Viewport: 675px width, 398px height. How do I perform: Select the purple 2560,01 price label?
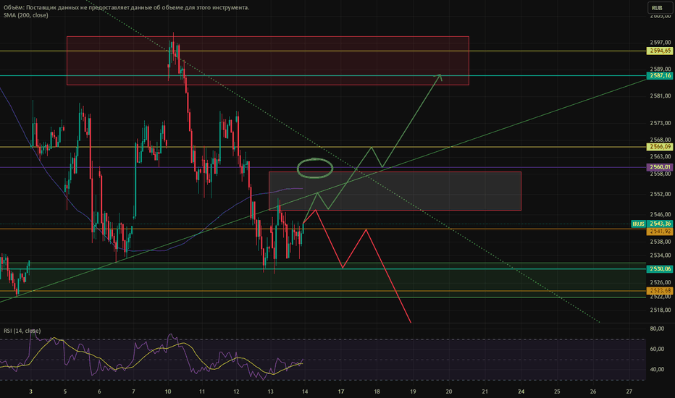658,167
